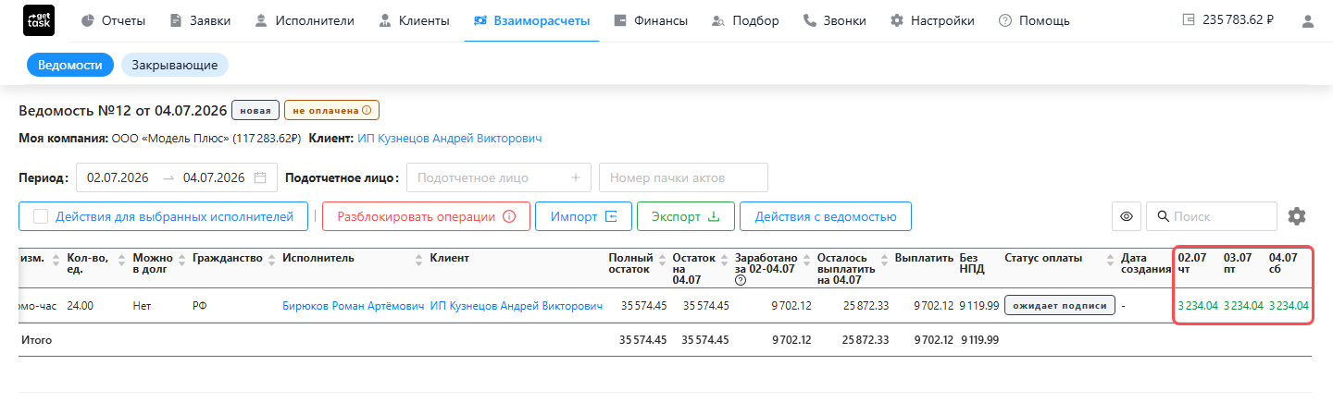Open the Исполнители menu item
Image resolution: width=1333 pixels, height=415 pixels.
coord(304,20)
